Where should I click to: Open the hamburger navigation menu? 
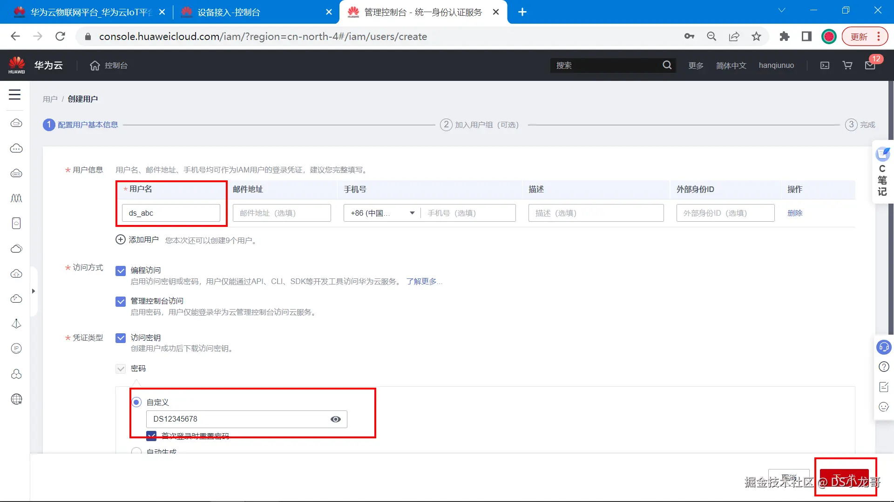pyautogui.click(x=15, y=94)
